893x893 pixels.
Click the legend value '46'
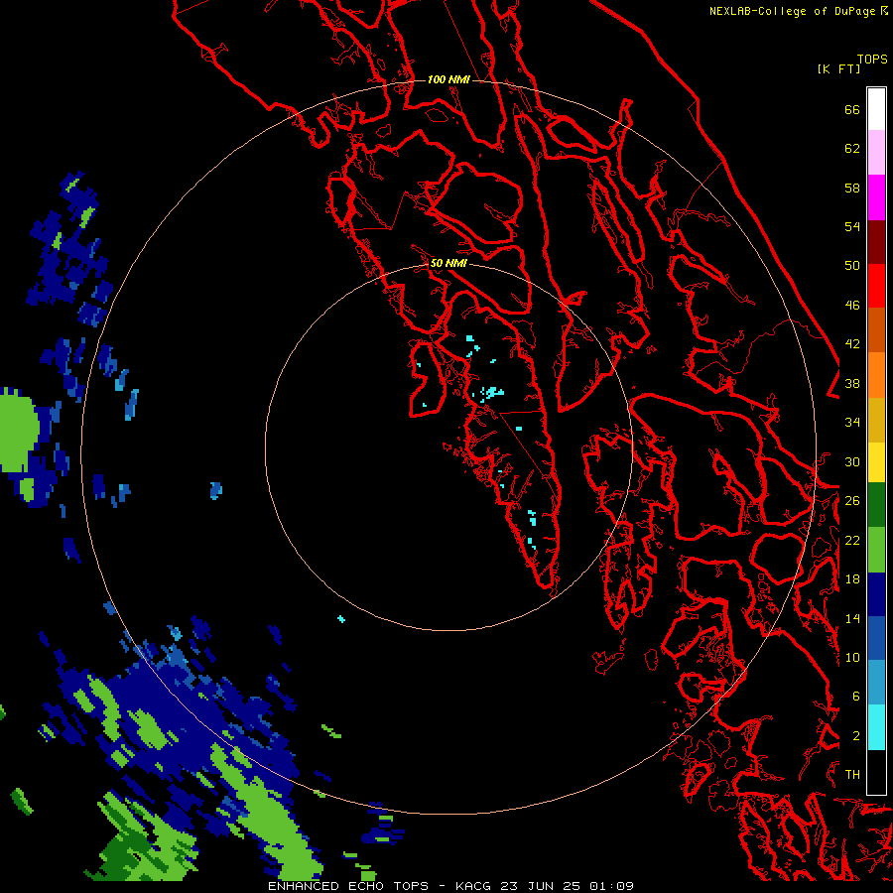[x=852, y=306]
